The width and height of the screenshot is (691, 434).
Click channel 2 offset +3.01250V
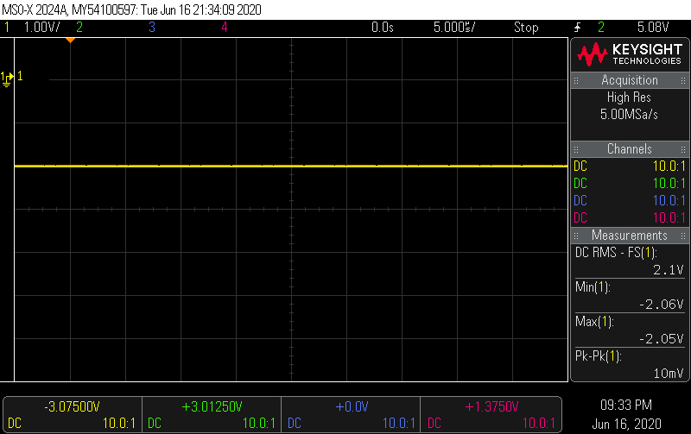coord(212,406)
